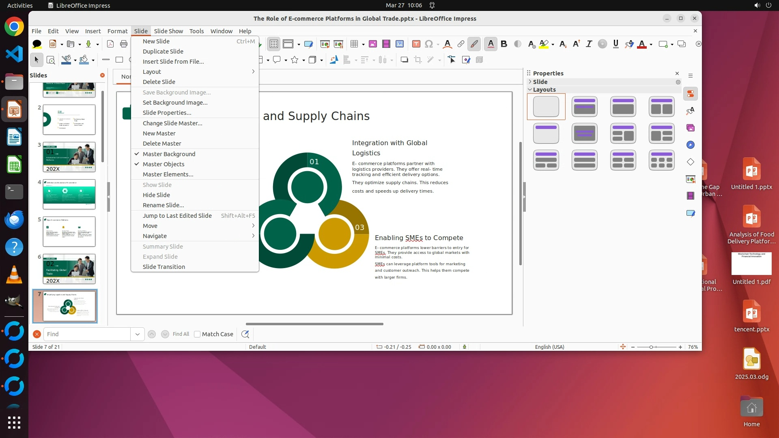Click the Print icon in the toolbar

pyautogui.click(x=124, y=44)
